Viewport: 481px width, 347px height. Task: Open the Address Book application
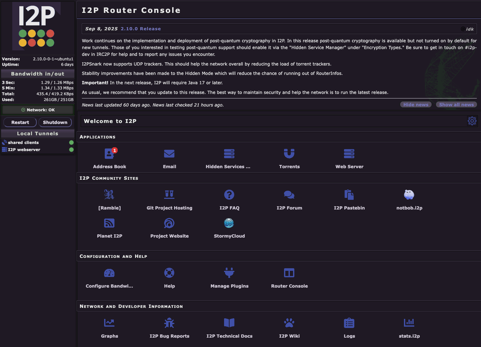point(110,158)
